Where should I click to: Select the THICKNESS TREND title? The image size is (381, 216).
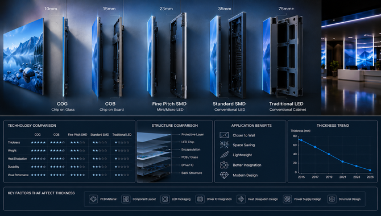333,126
